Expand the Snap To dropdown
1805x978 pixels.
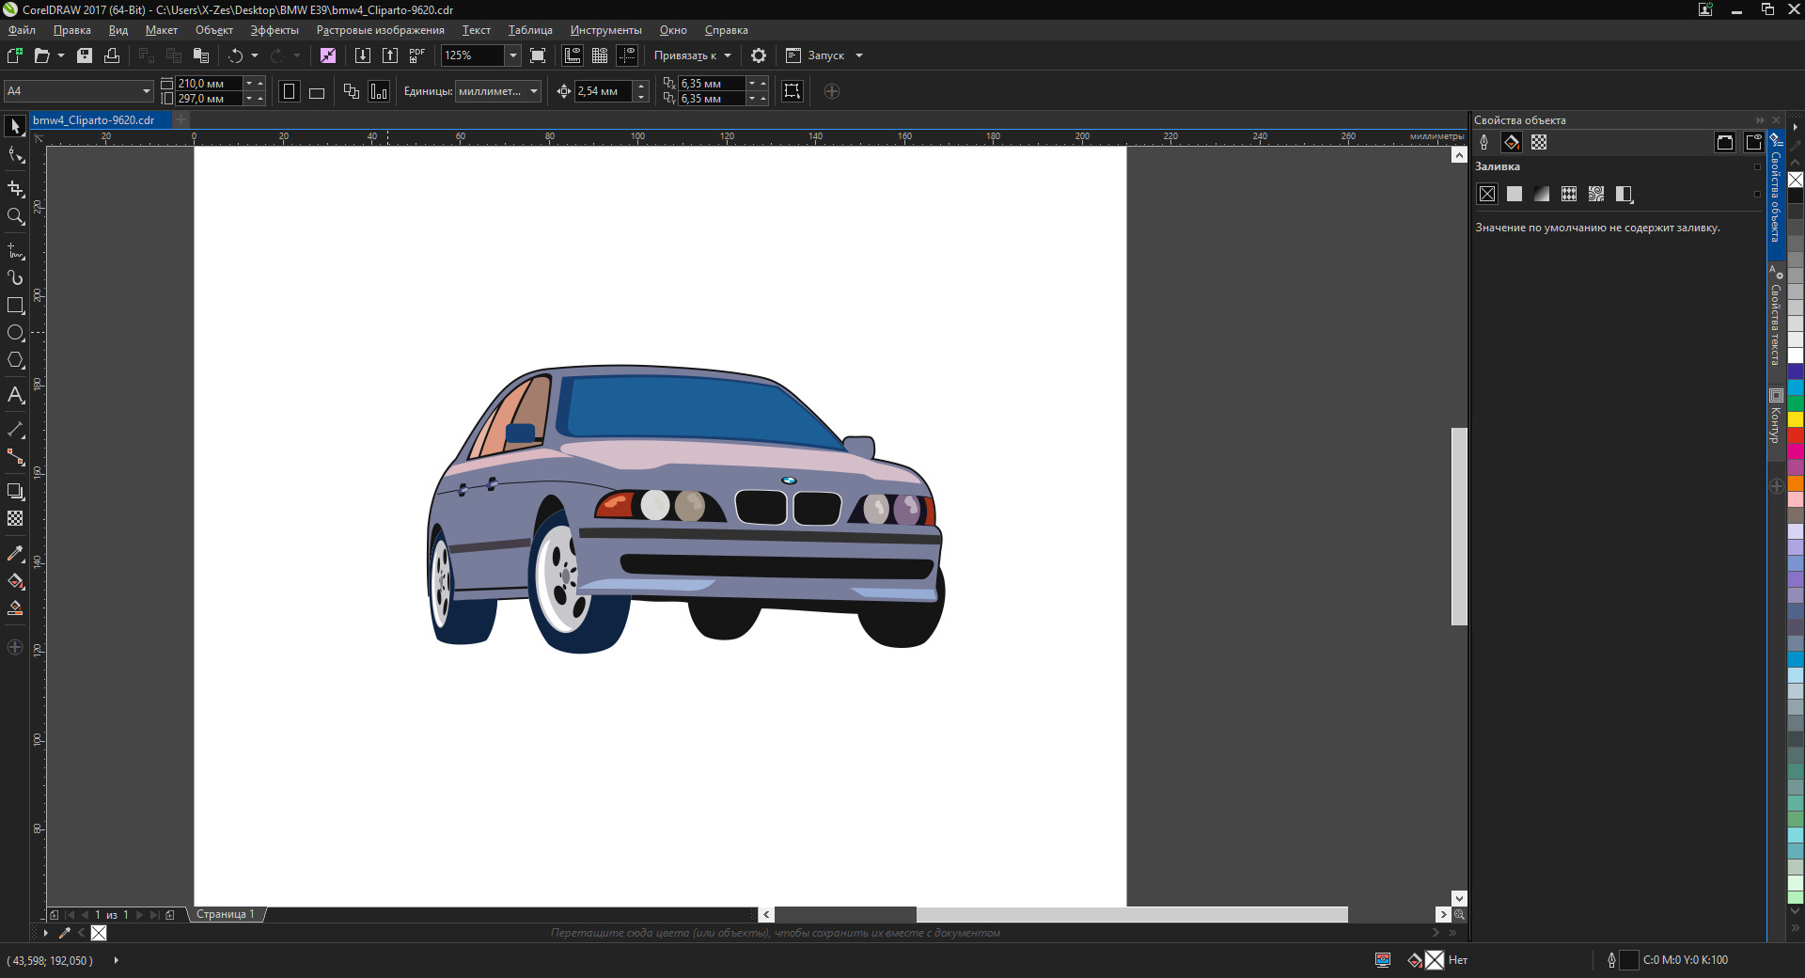(x=728, y=55)
